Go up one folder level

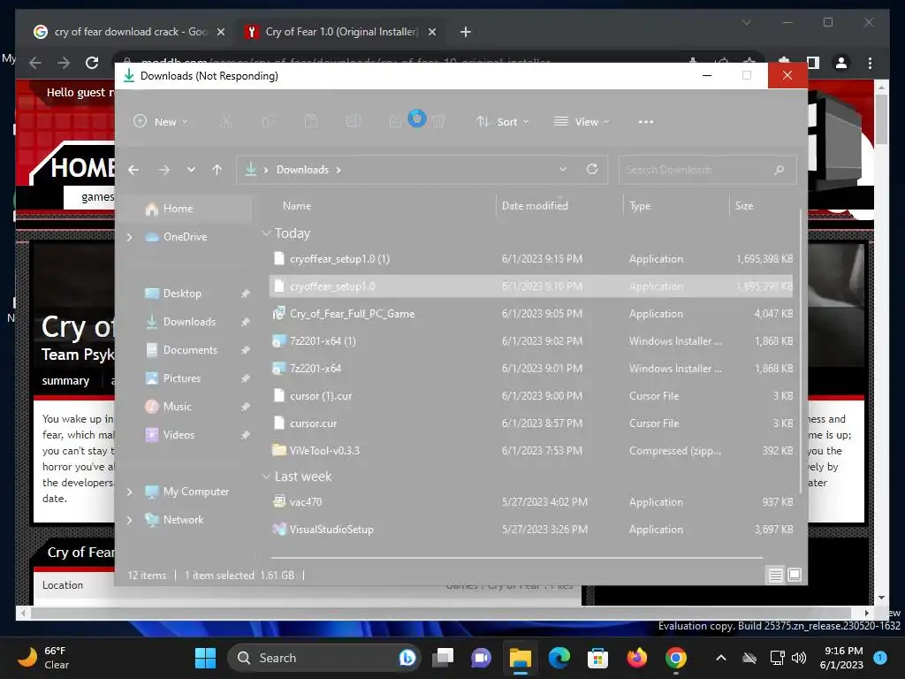(217, 170)
